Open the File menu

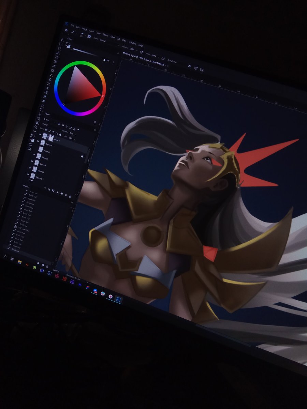tap(72, 25)
